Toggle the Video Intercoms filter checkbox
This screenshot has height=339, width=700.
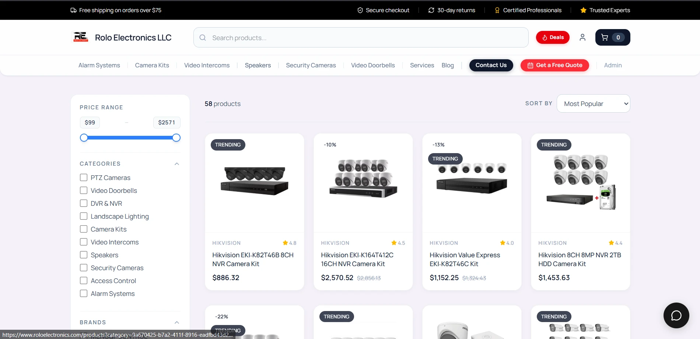[x=84, y=242]
